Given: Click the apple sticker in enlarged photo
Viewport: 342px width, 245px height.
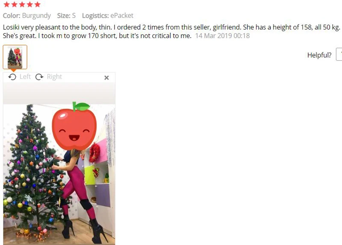Looking at the screenshot, I should (x=74, y=126).
